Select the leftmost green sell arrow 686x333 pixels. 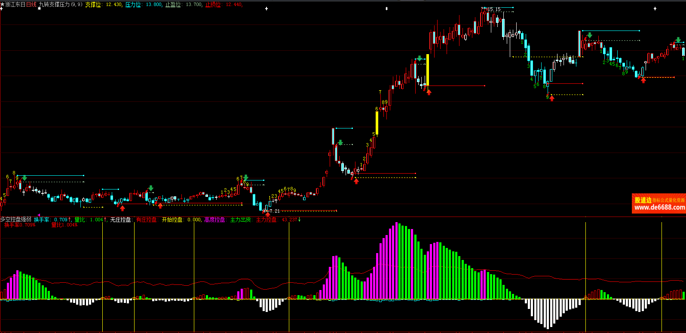[24, 177]
